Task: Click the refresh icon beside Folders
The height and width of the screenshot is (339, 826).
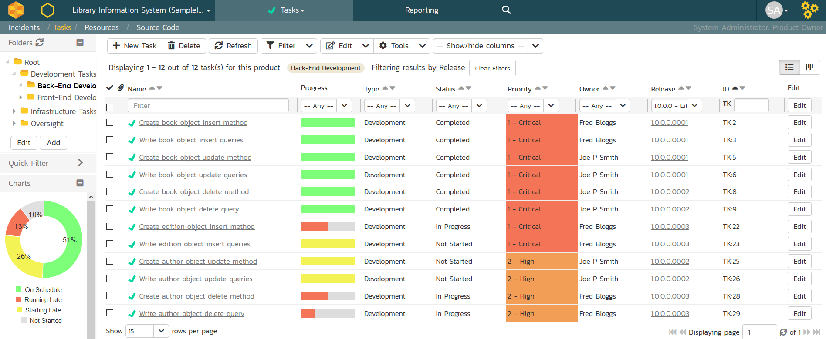Action: (x=40, y=42)
